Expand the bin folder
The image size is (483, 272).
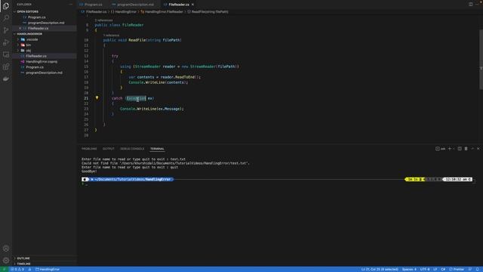[x=45, y=45]
